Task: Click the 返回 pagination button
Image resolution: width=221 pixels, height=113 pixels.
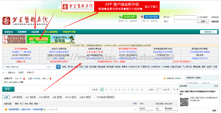Action: (x=94, y=90)
